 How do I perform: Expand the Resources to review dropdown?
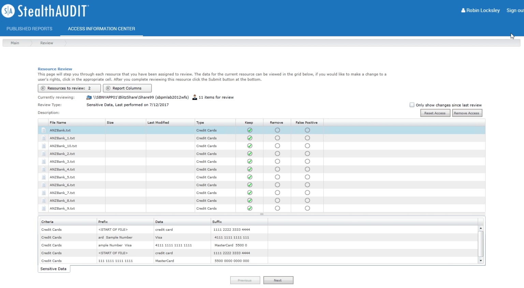(x=69, y=88)
